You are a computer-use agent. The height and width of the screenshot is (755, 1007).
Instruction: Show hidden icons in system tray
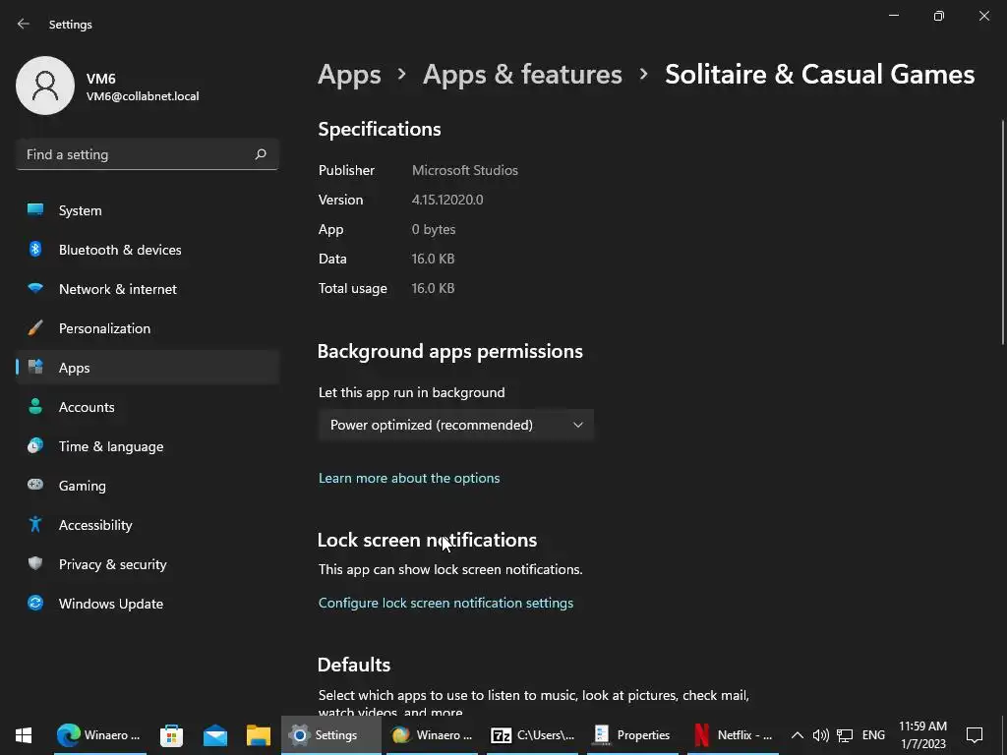tap(798, 735)
